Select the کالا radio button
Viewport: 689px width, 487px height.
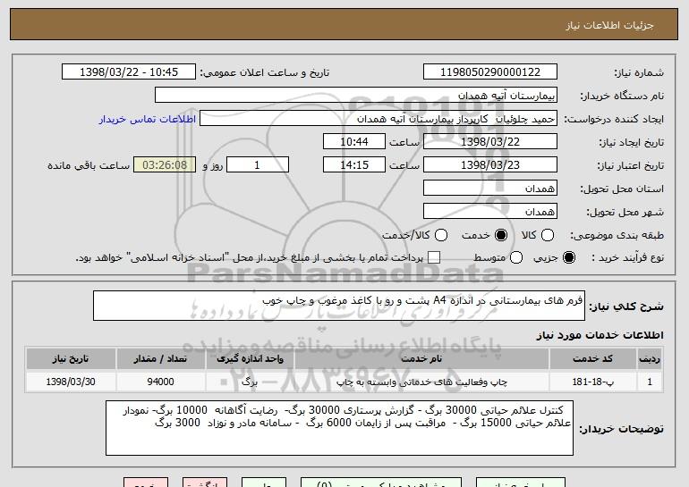pyautogui.click(x=547, y=235)
